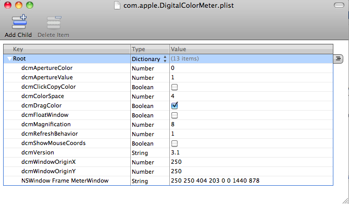Select the dcmColorSpace key
The height and width of the screenshot is (204, 349).
click(x=43, y=96)
